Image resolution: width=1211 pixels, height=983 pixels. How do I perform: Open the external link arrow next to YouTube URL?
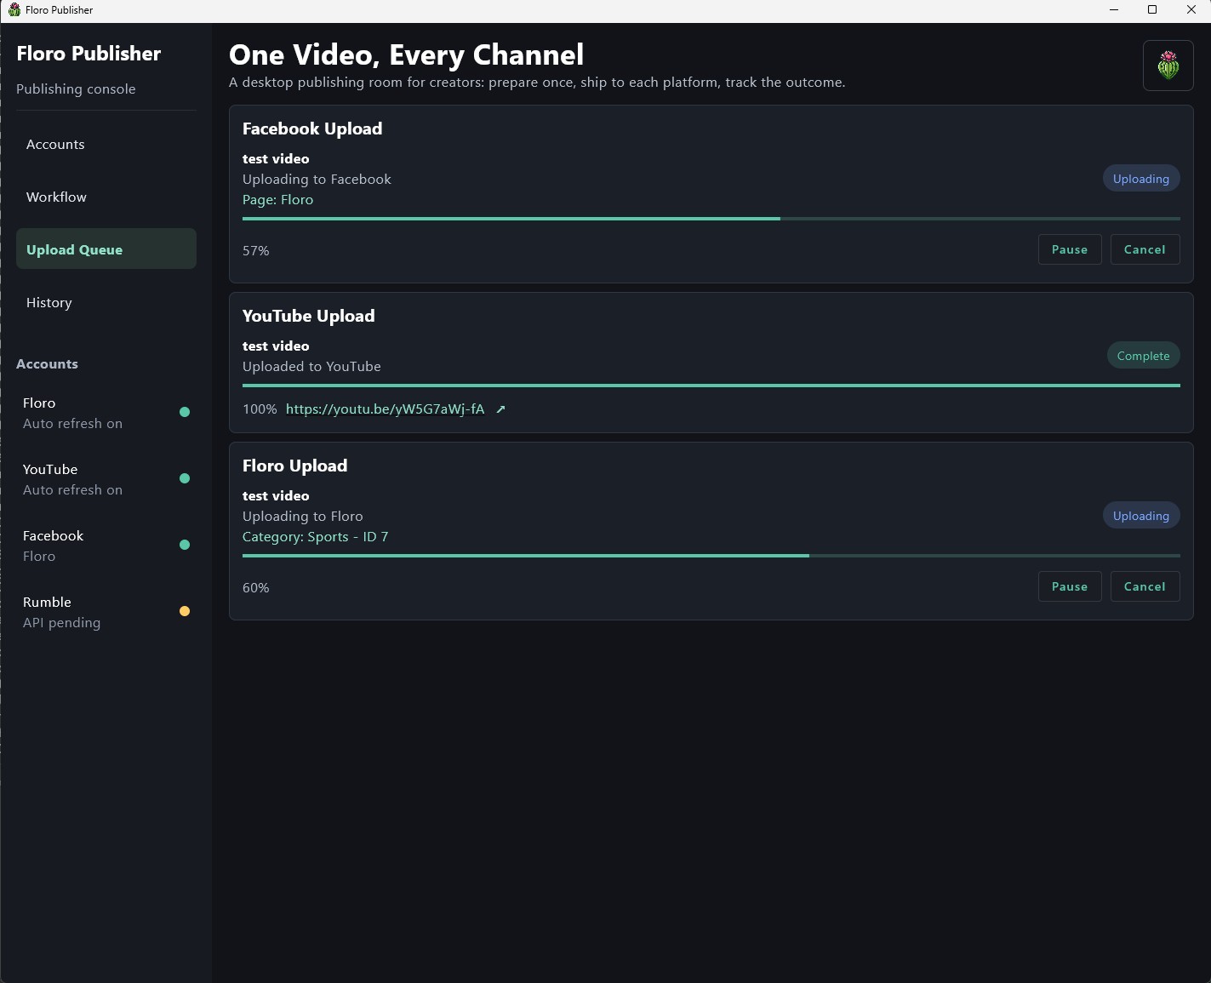(500, 409)
